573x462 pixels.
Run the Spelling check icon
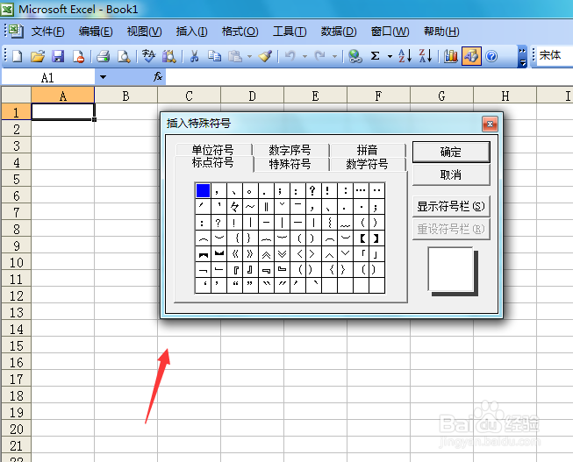[x=148, y=56]
